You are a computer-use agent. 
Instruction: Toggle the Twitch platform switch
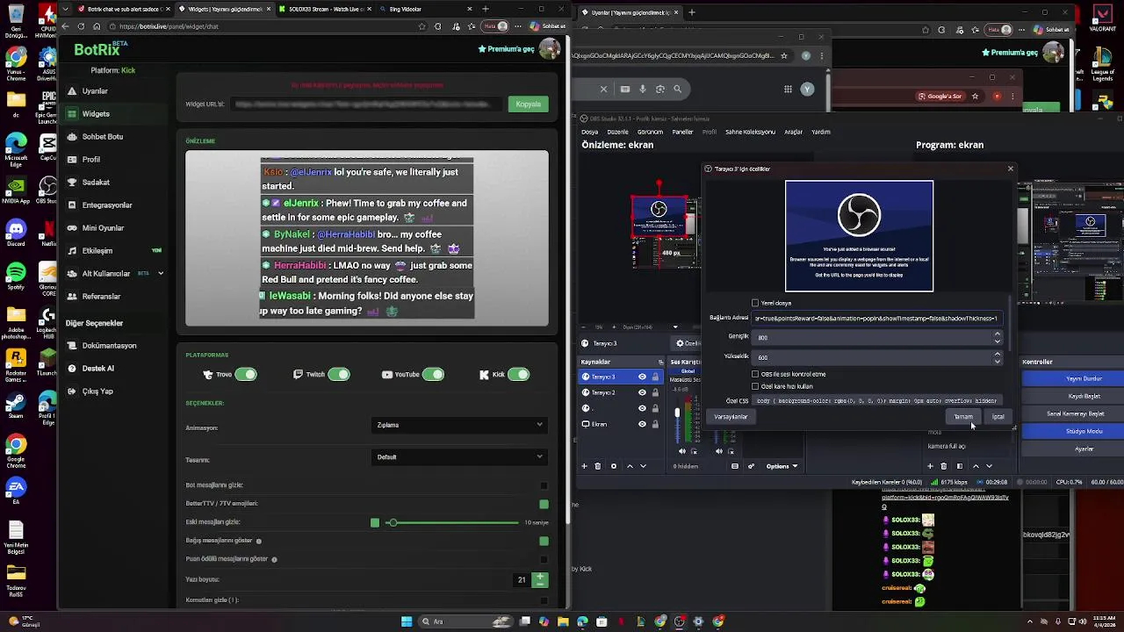point(339,375)
